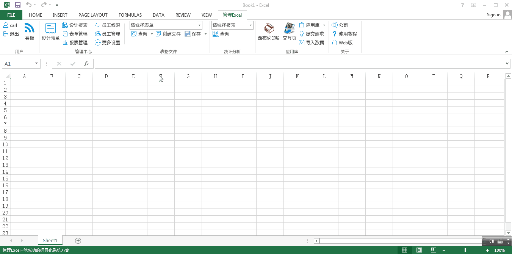The height and width of the screenshot is (254, 512).
Task: Click the horizontal scrollbar left arrow
Action: pos(317,241)
